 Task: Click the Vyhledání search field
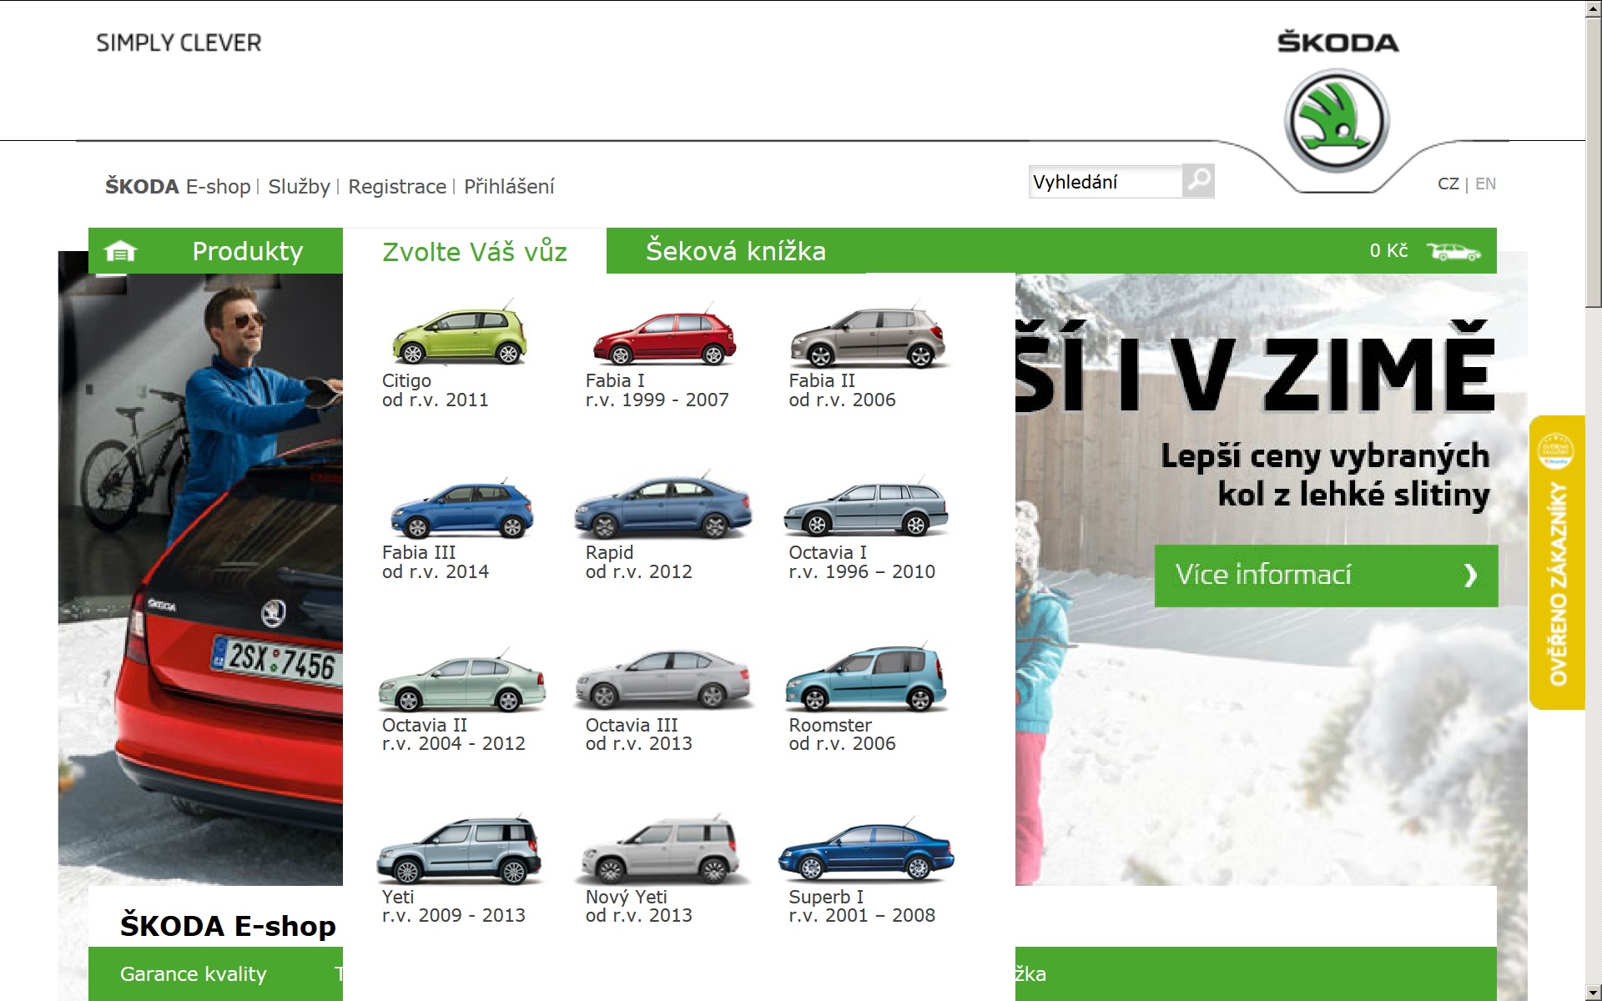(x=1106, y=181)
